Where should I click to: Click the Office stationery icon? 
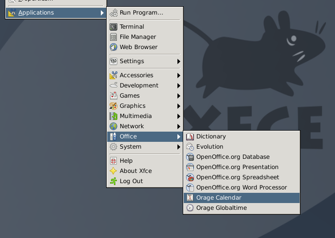113,136
